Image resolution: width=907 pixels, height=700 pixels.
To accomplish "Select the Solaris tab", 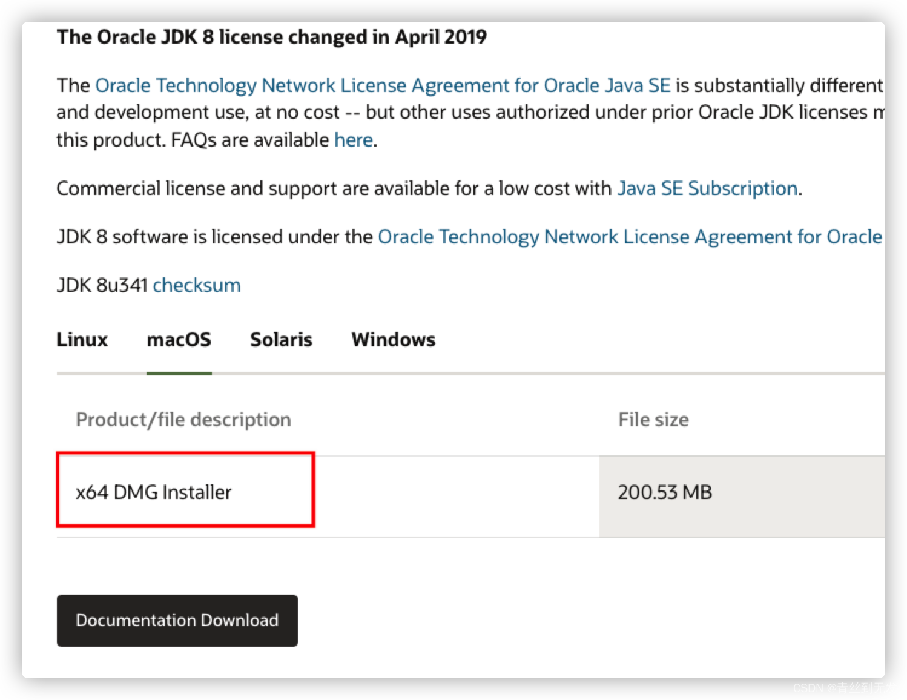I will (280, 340).
